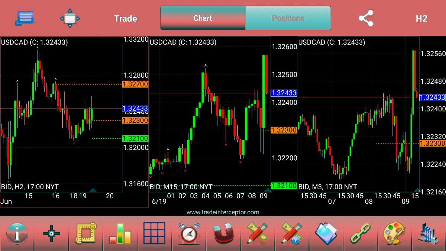Tap the USDCAD title of the M3 chart
The height and width of the screenshot is (251, 446).
point(332,42)
